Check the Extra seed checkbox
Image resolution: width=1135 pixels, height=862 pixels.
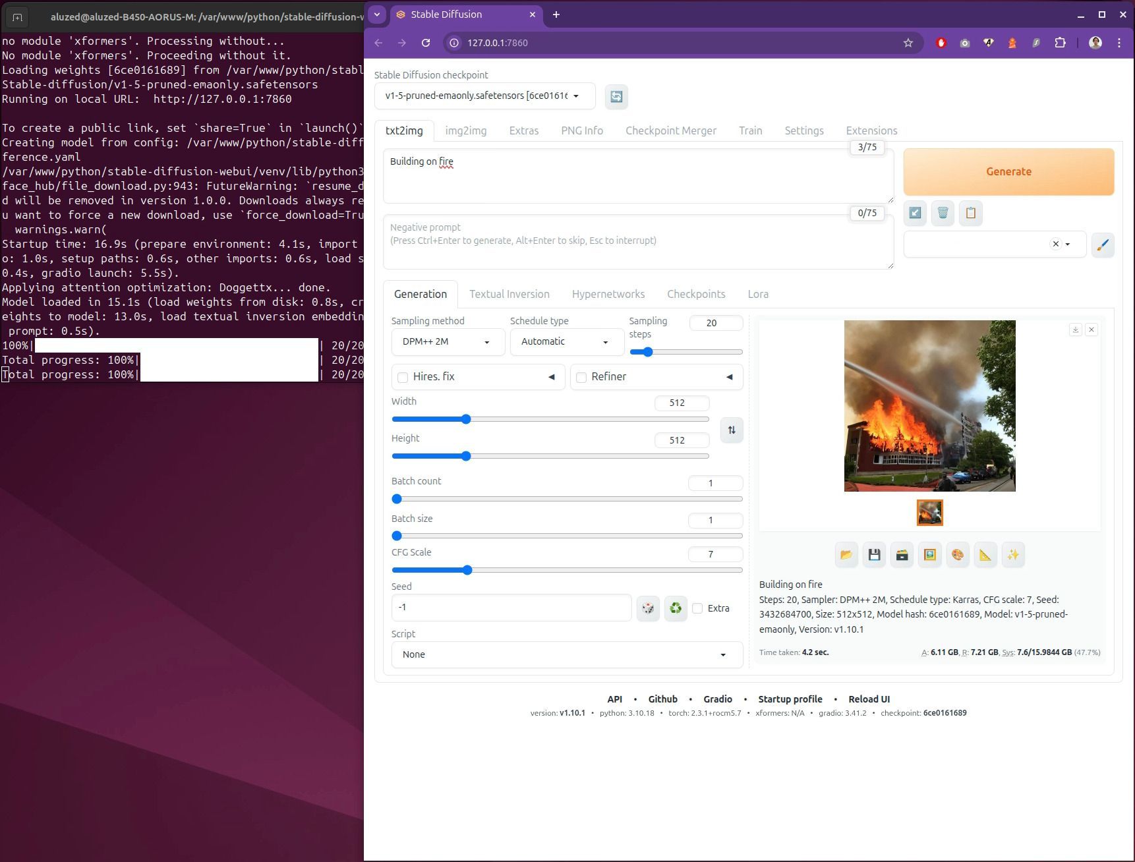(x=697, y=608)
